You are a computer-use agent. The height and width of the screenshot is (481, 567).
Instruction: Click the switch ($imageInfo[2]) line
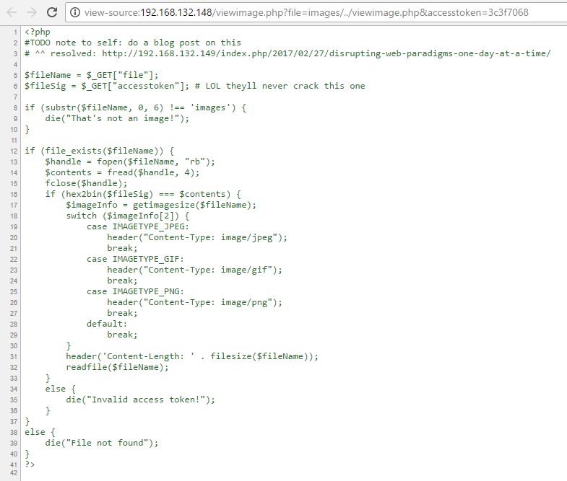point(128,216)
